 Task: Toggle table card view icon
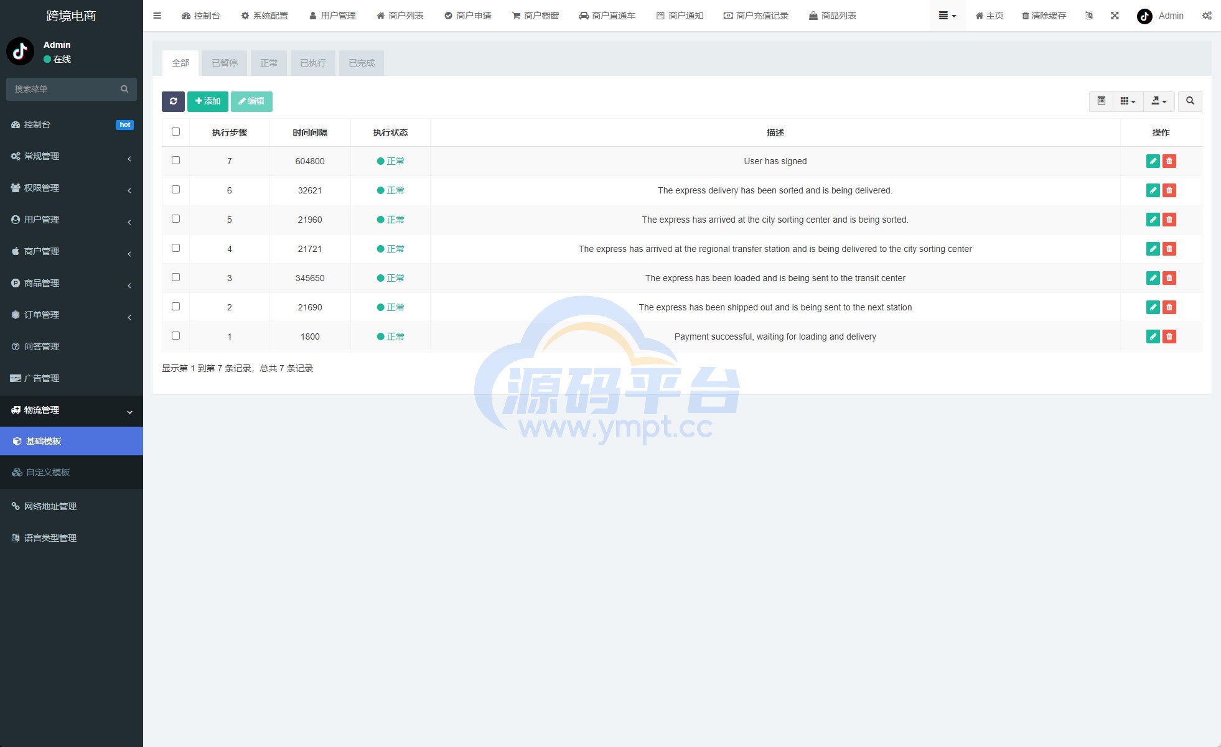[1101, 101]
